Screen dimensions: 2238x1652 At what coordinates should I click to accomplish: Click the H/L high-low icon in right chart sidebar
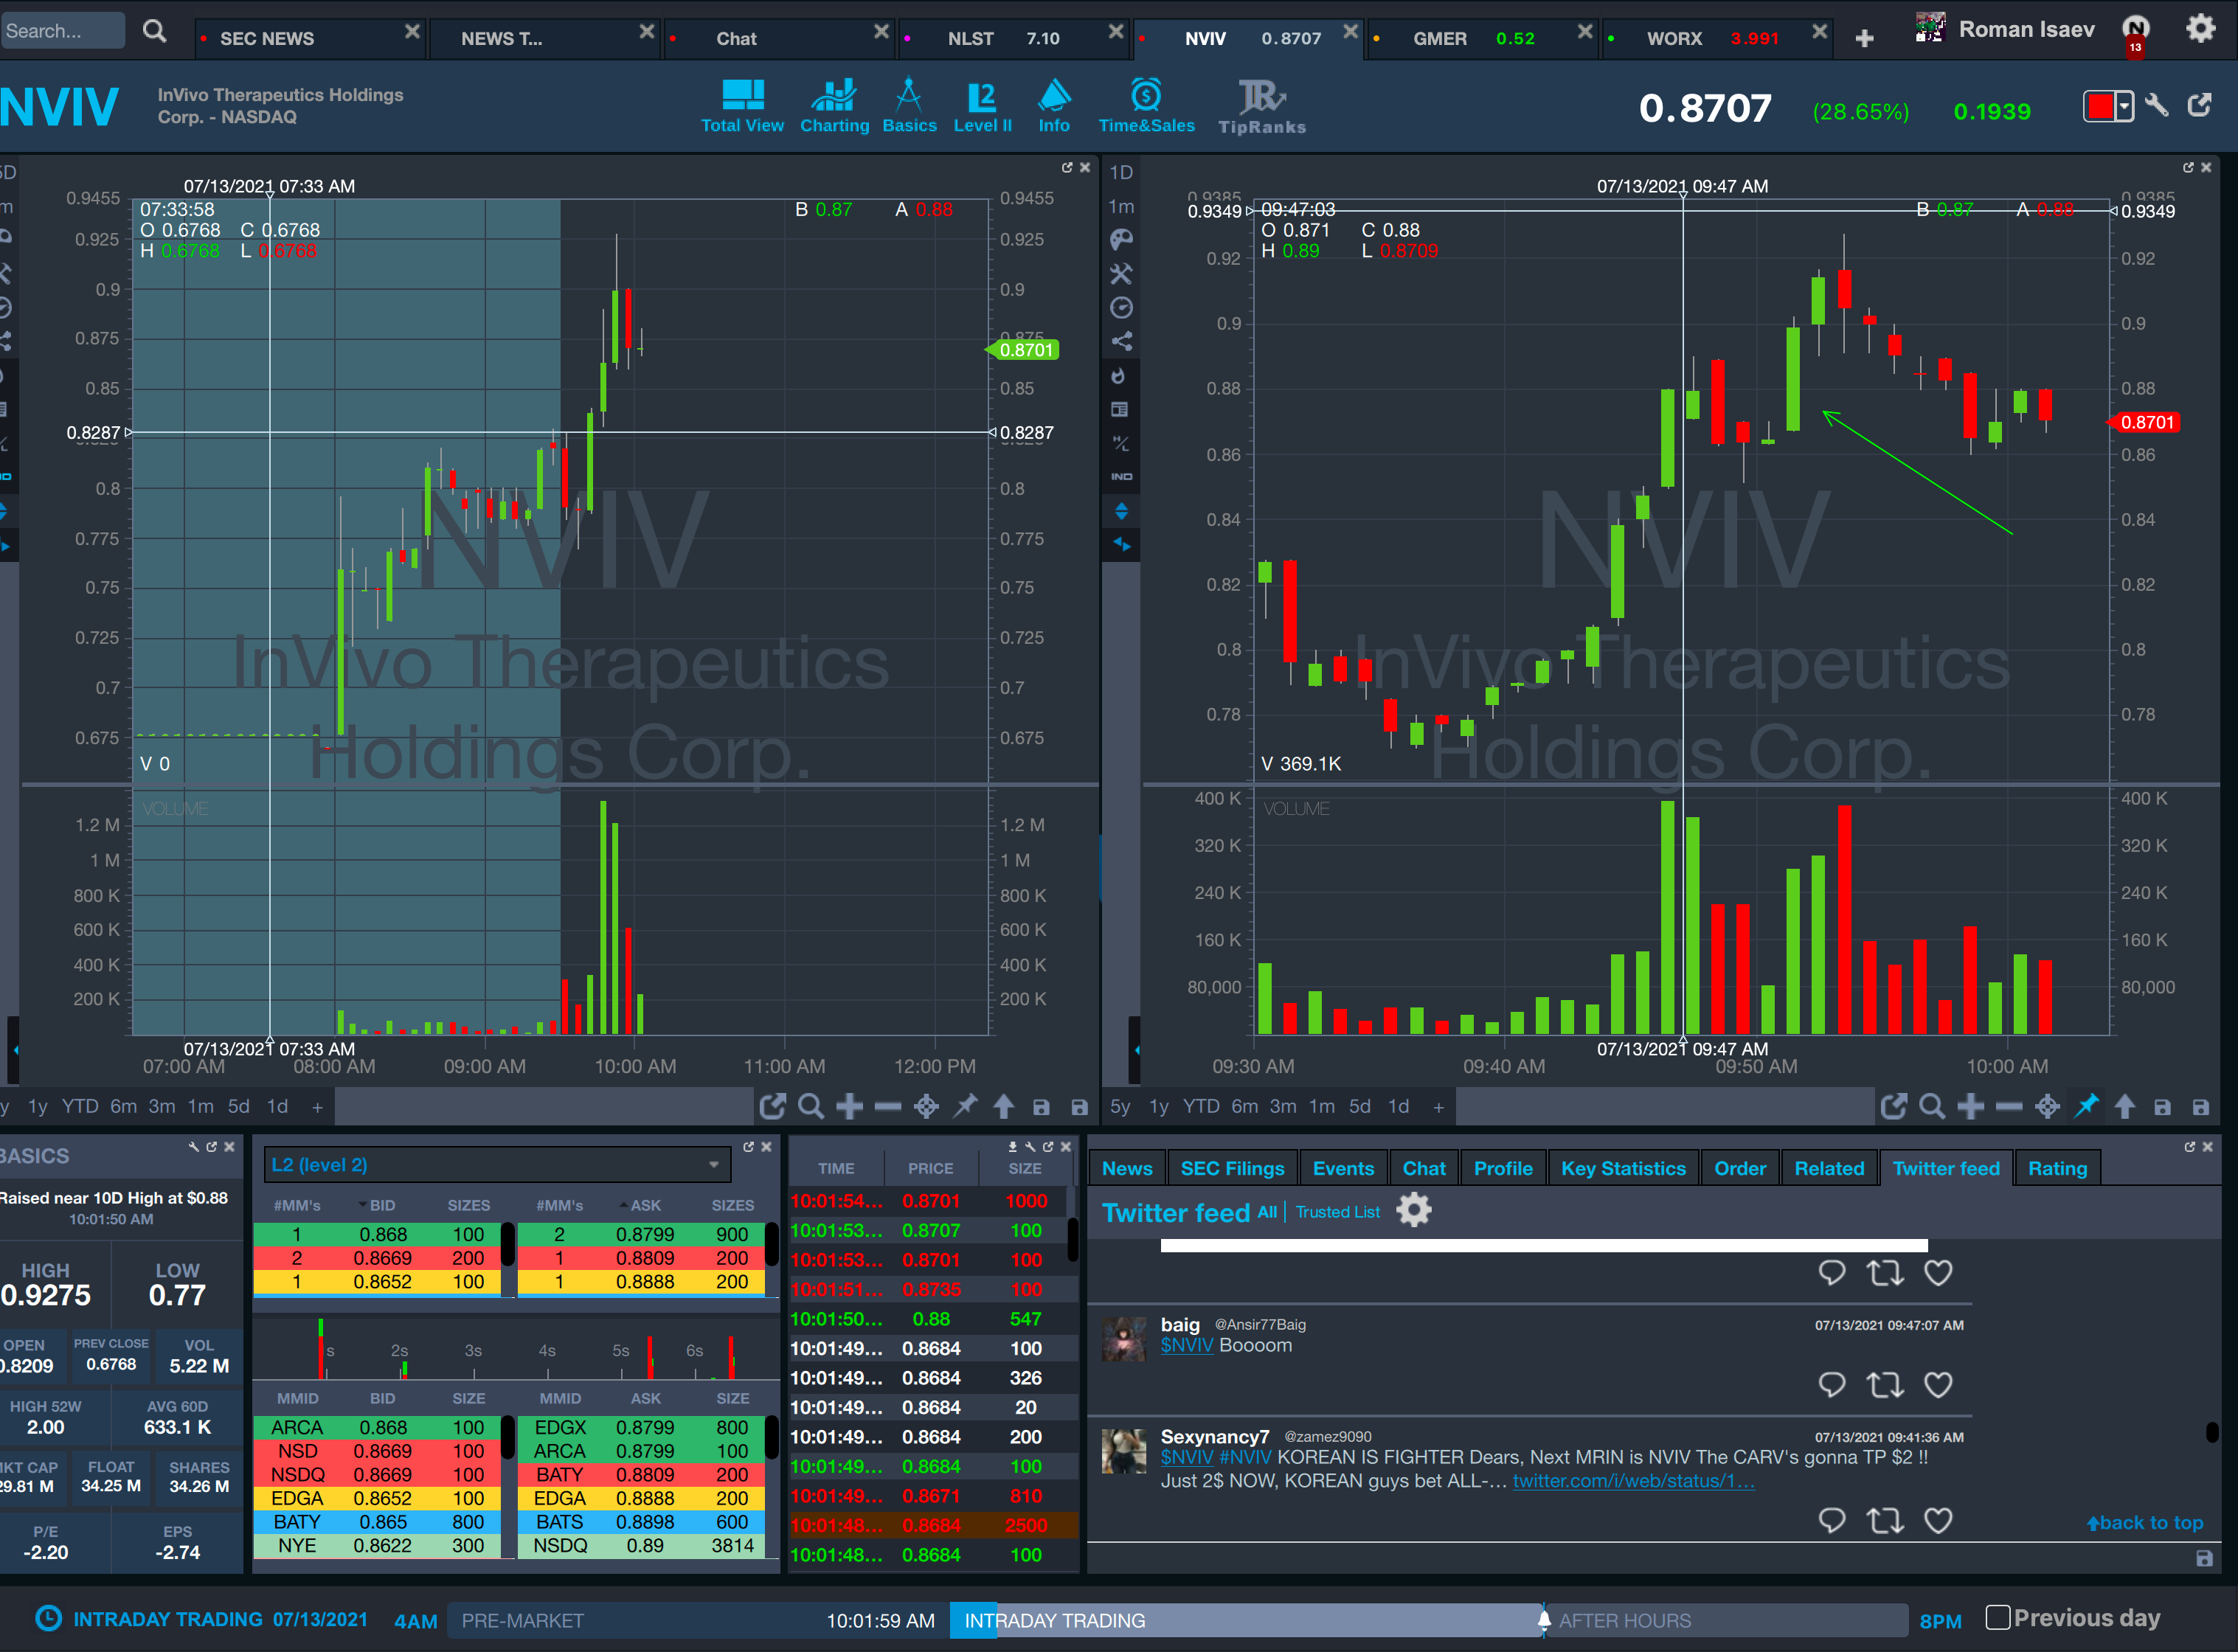coord(1121,443)
